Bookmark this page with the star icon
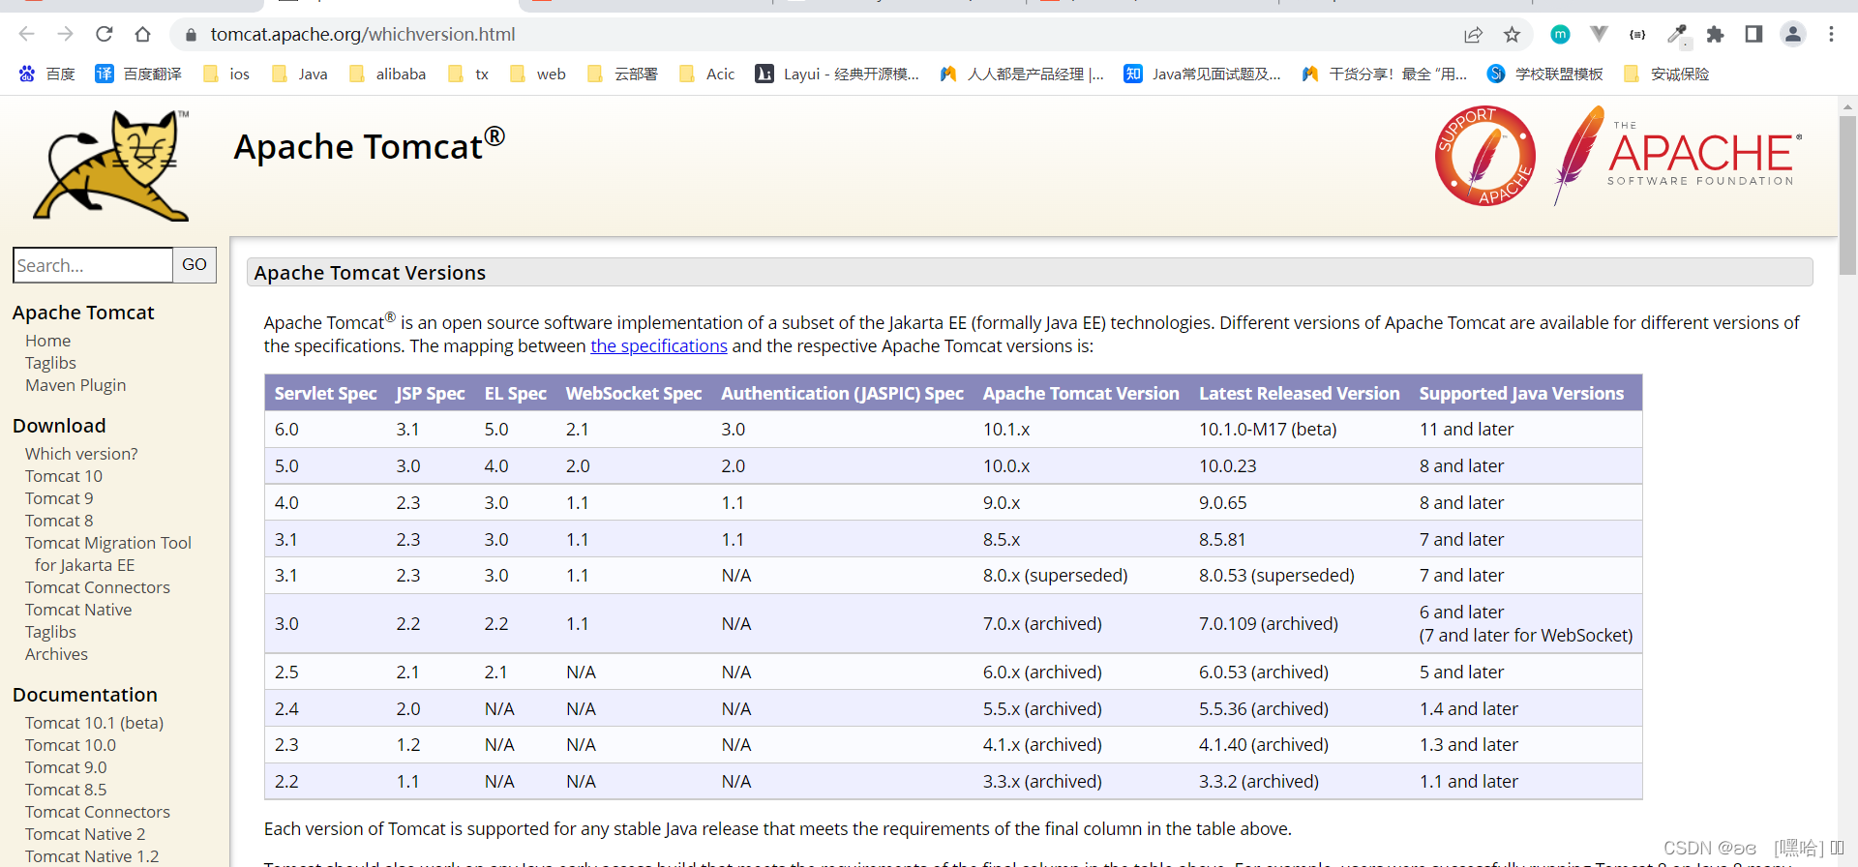1858x867 pixels. [1512, 35]
